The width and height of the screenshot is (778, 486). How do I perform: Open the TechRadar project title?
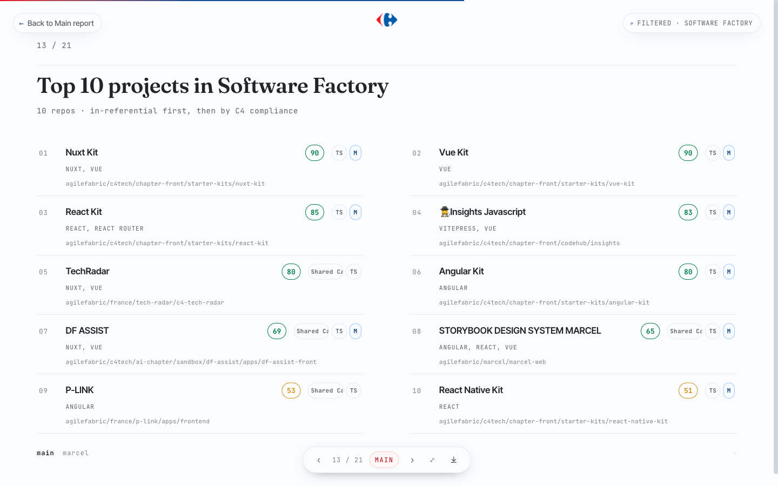(88, 271)
